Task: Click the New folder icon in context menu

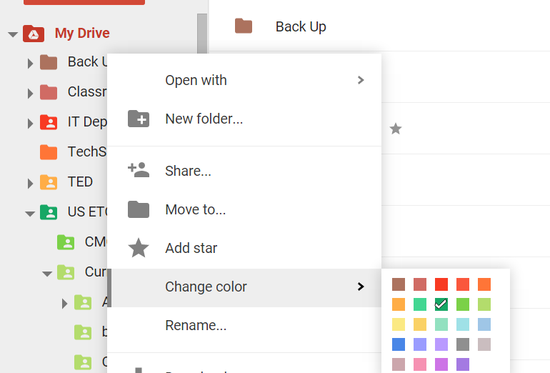Action: click(x=138, y=119)
